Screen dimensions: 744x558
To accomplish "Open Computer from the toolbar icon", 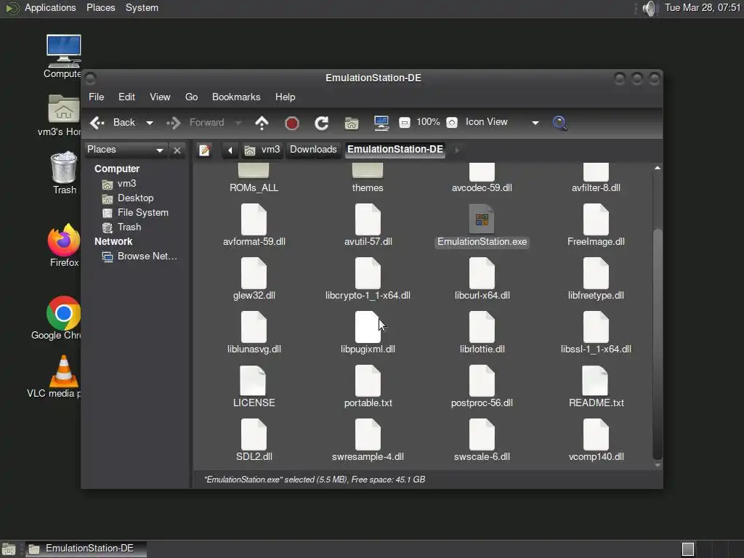I will 381,123.
